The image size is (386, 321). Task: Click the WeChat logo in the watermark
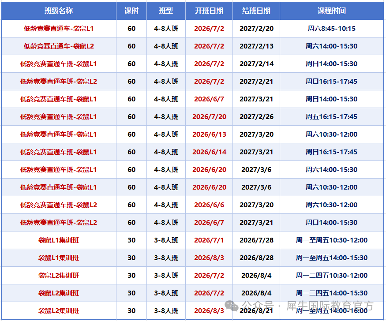232,306
